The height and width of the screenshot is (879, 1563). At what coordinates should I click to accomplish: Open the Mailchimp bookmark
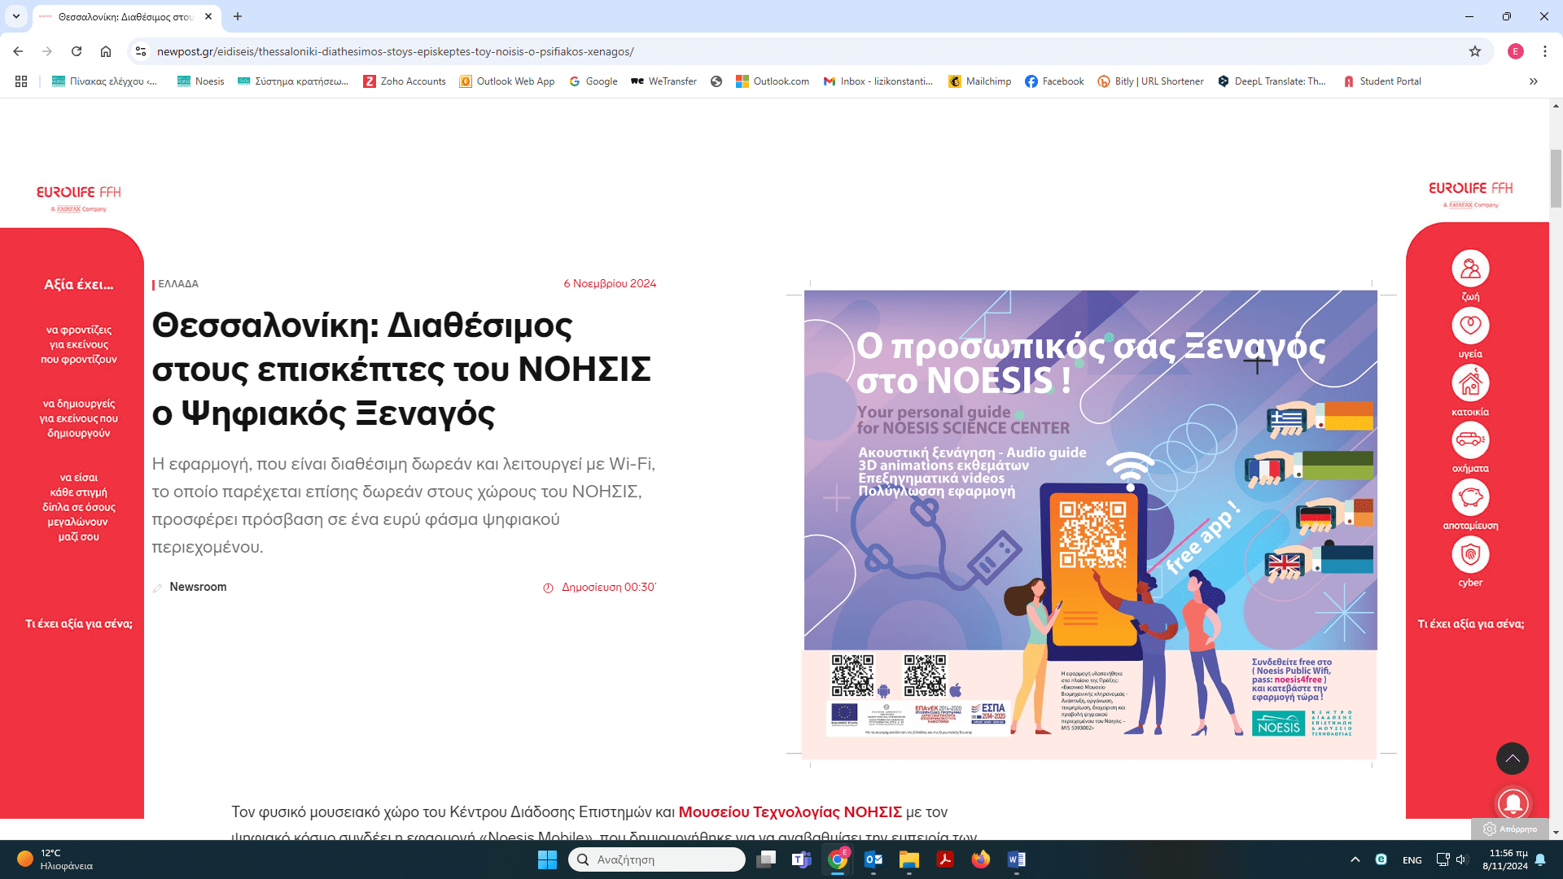(979, 81)
